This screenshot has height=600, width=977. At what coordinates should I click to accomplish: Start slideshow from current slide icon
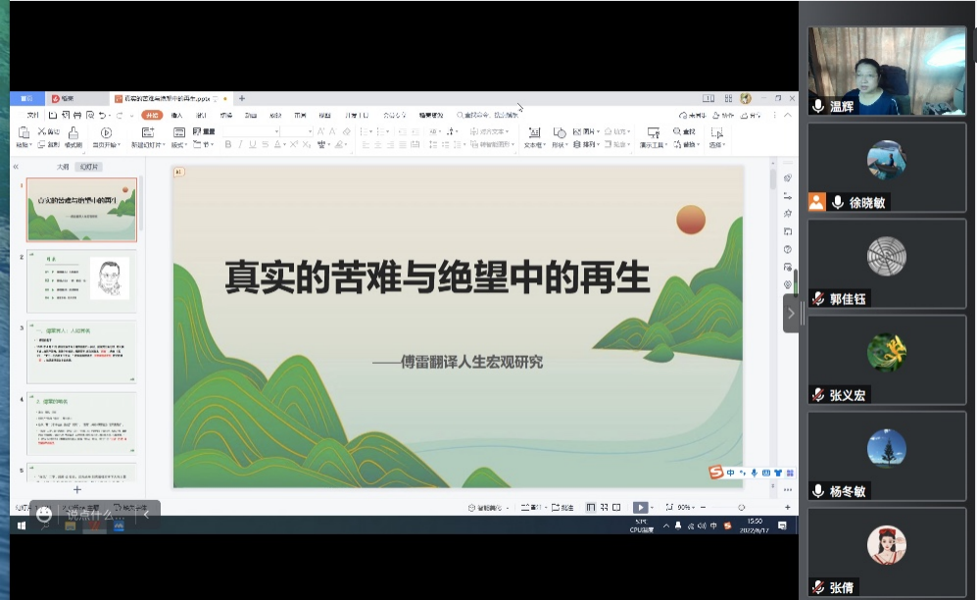pos(106,132)
